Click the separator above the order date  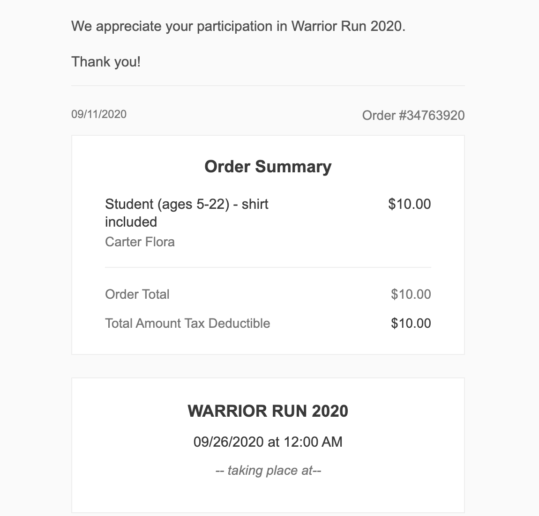268,86
